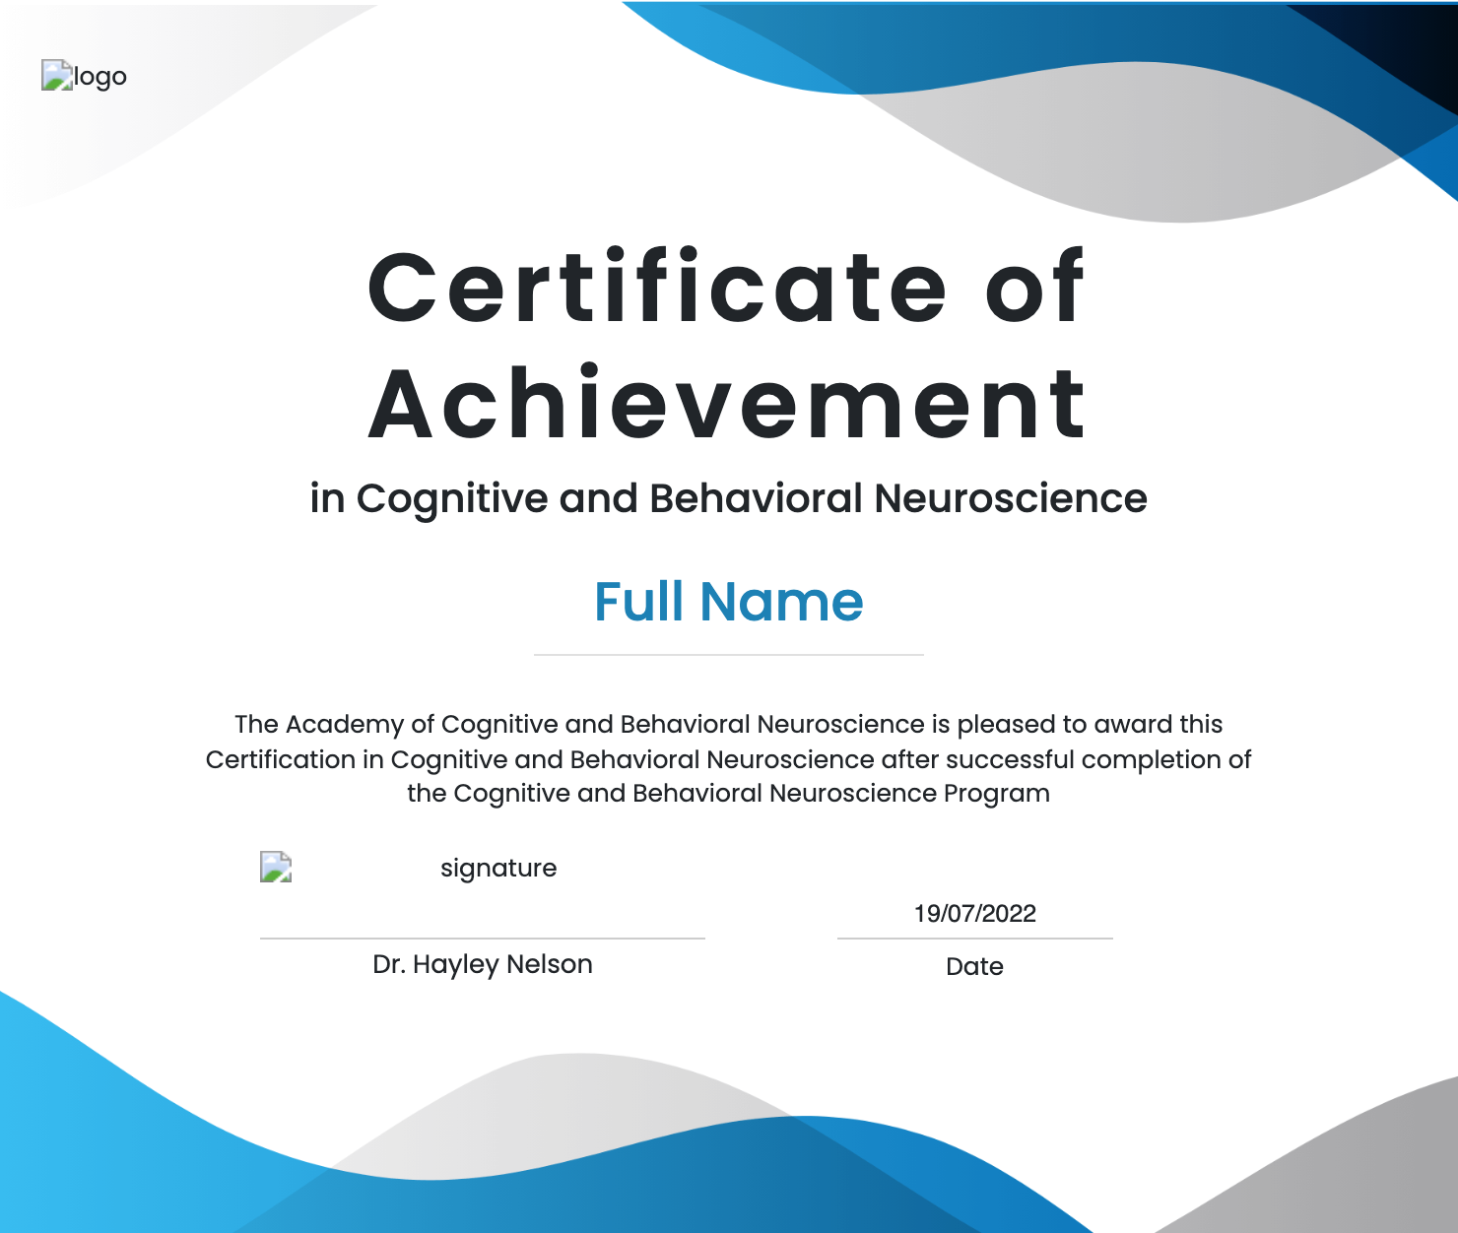Viewport: 1458px width, 1233px height.
Task: Click the broken signature image icon
Action: click(276, 868)
